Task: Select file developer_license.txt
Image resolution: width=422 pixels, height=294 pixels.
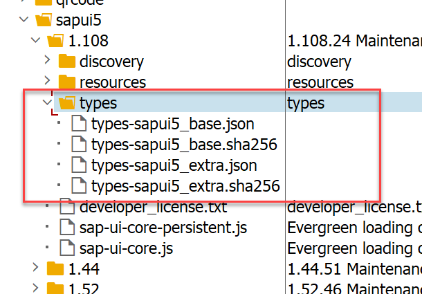Action: [x=154, y=207]
